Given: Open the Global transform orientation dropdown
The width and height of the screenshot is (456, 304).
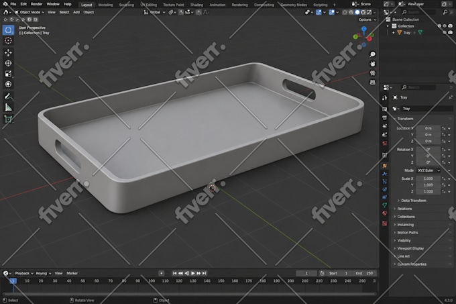Looking at the screenshot, I should (155, 12).
